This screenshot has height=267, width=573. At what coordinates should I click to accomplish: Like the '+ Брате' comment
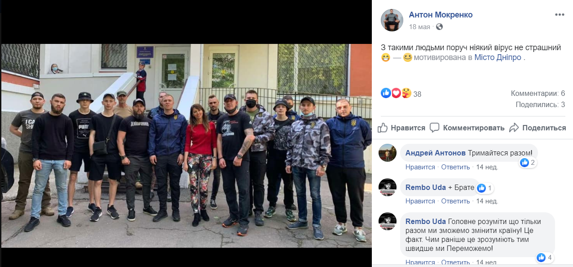pos(420,201)
